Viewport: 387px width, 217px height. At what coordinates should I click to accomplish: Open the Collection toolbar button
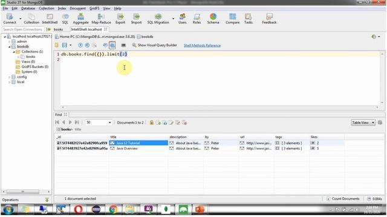point(31,19)
